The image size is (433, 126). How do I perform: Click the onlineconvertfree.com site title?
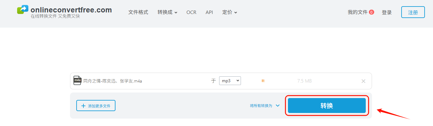pos(71,10)
